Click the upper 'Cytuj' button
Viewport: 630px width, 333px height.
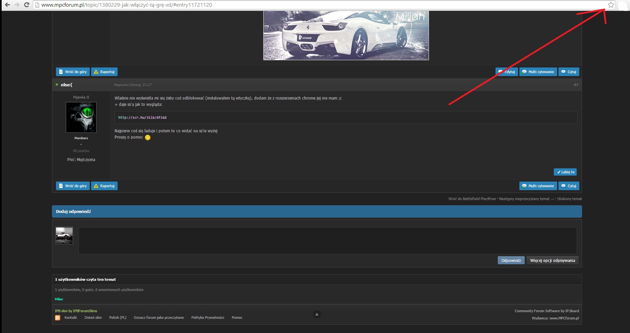click(x=569, y=72)
